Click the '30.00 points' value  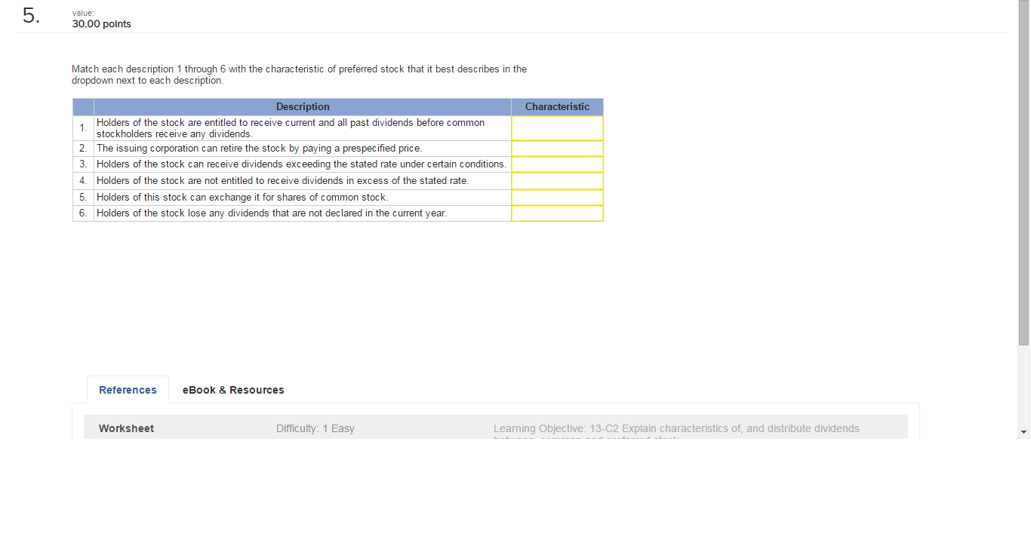[101, 24]
